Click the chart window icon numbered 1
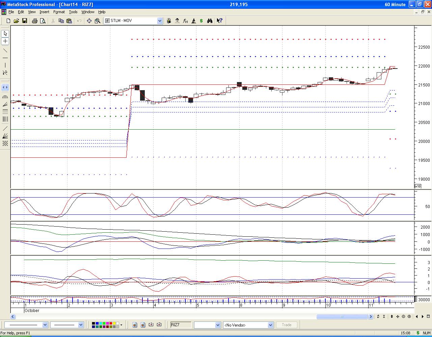Screen dimensions: 432x337 pyautogui.click(x=151, y=325)
